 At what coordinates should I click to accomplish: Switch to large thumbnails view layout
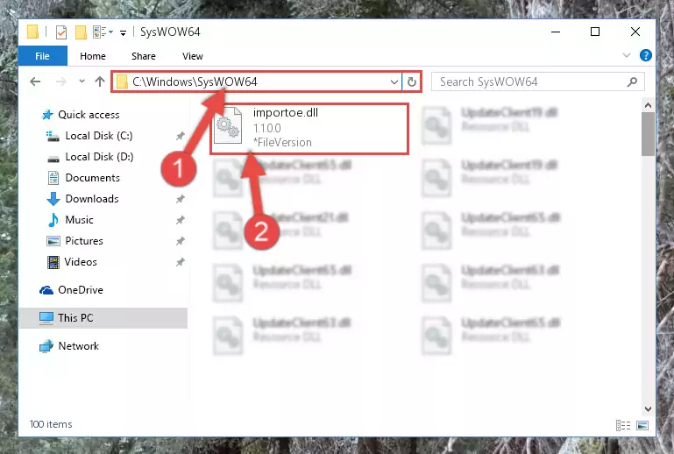tap(642, 425)
